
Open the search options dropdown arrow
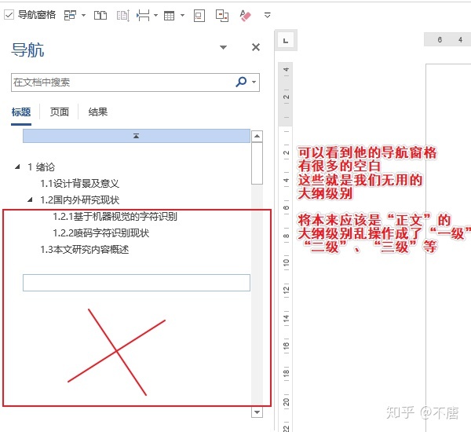pyautogui.click(x=254, y=82)
